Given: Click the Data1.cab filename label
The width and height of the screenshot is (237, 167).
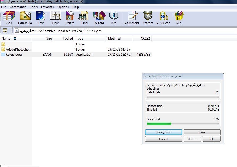Looking at the screenshot, I should [153, 92].
